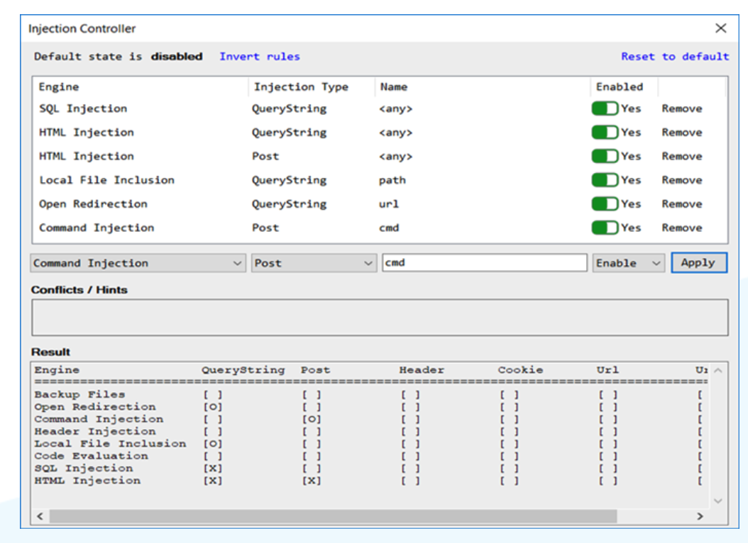Click the Conflicts / Hints text box
Image resolution: width=748 pixels, height=543 pixels.
click(x=380, y=318)
